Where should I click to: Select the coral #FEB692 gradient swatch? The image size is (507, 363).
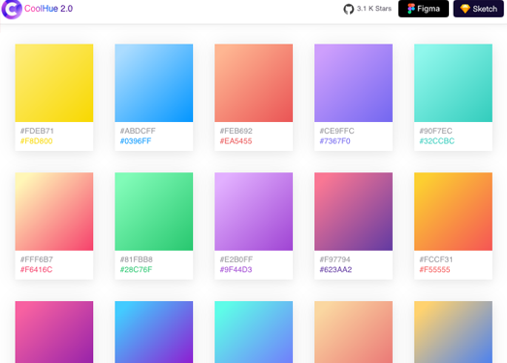254,83
